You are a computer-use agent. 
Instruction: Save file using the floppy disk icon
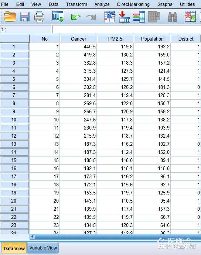tap(25, 17)
